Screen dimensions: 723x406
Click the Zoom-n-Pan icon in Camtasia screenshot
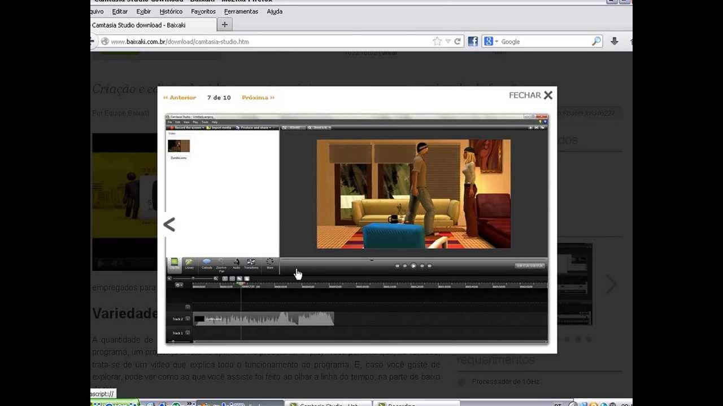[x=221, y=265]
